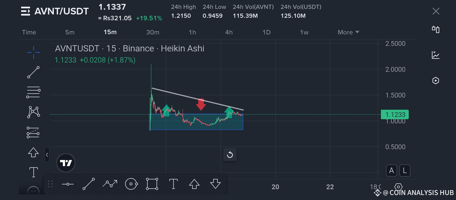Select the text tool in left sidebar
The height and width of the screenshot is (200, 456).
tap(33, 172)
